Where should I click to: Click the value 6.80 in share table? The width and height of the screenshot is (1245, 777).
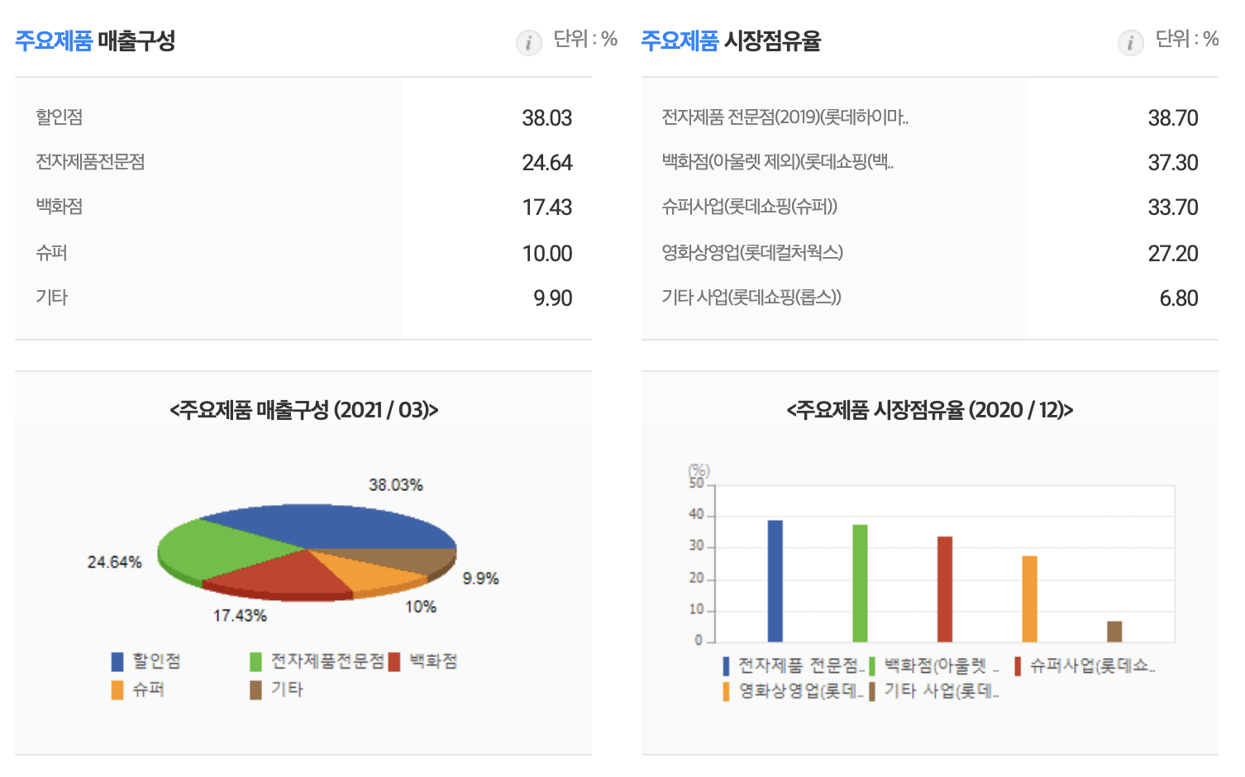point(1179,298)
